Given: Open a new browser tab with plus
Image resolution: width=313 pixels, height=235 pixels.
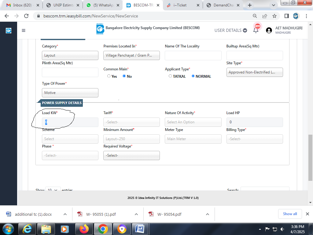Looking at the screenshot, I should tap(250, 5).
